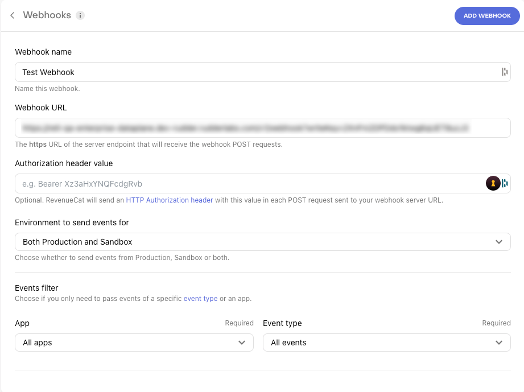Click the ADD WEBHOOK button
The image size is (524, 392).
click(487, 16)
